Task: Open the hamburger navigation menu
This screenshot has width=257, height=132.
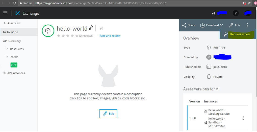Action: [5, 13]
